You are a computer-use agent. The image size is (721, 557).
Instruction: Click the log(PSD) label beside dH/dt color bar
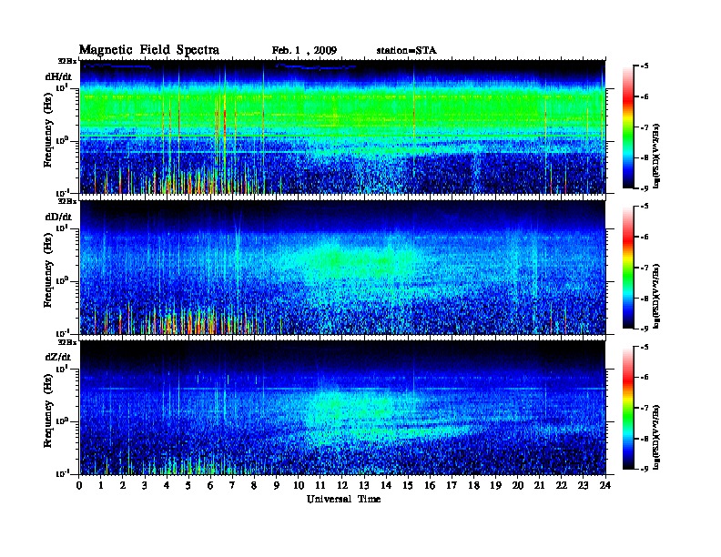point(656,155)
